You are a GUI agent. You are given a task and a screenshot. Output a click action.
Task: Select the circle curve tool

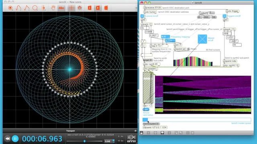[x=35, y=8]
